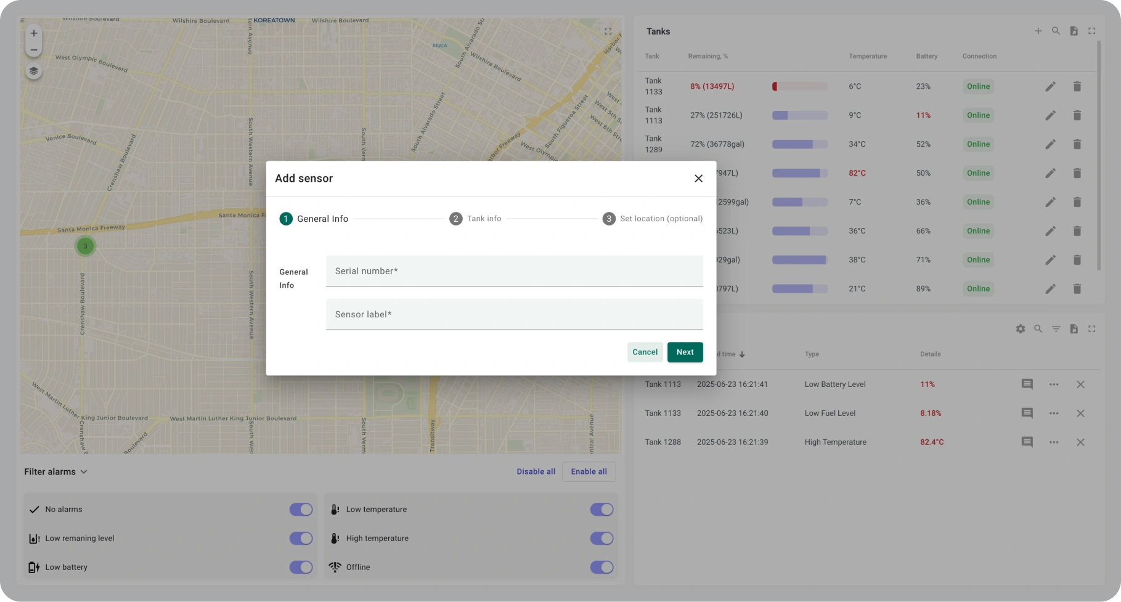Image resolution: width=1121 pixels, height=602 pixels.
Task: Open alarms settings gear icon
Action: [1021, 329]
